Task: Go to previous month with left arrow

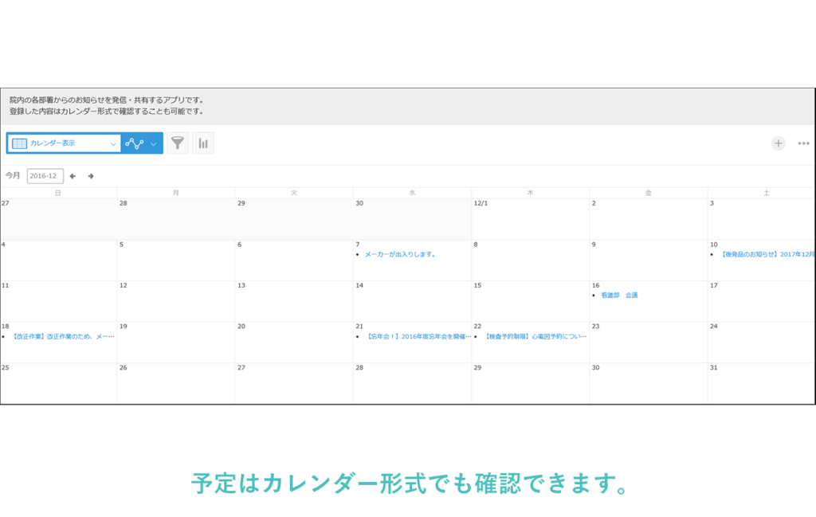Action: click(73, 176)
